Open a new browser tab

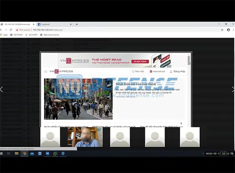77,24
